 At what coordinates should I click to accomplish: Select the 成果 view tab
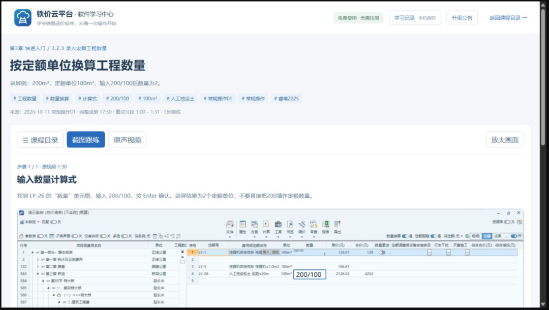click(x=498, y=236)
